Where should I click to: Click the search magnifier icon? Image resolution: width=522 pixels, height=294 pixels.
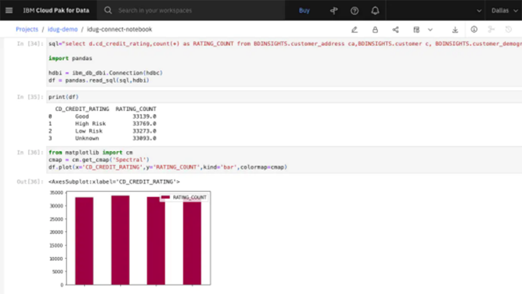click(x=108, y=10)
